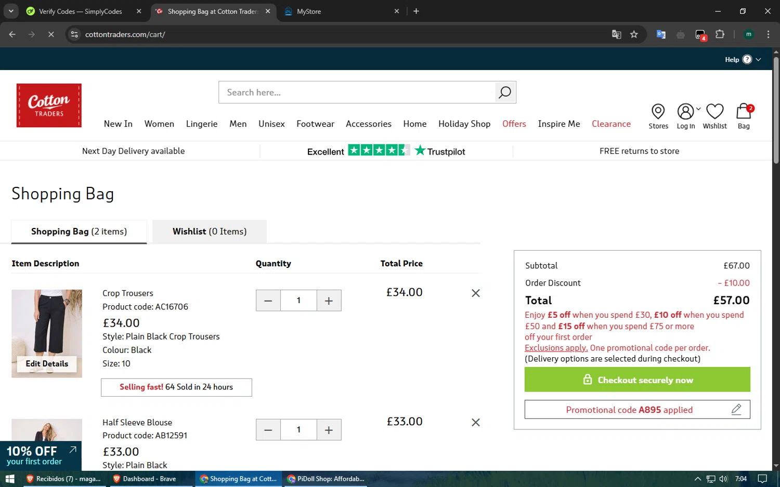This screenshot has width=780, height=487.
Task: Expand the 10% OFF first order popup
Action: pyautogui.click(x=73, y=450)
